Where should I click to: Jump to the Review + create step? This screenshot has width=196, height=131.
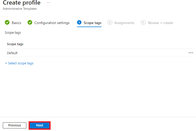click(x=157, y=23)
